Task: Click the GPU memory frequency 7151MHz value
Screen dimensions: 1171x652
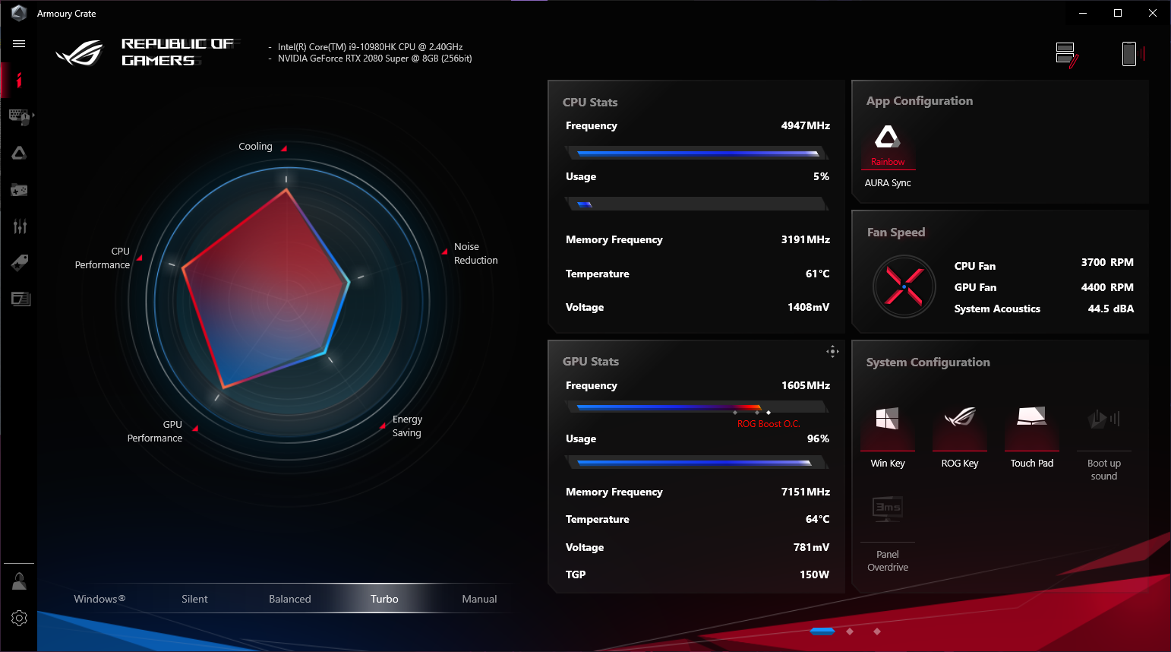Action: point(806,492)
